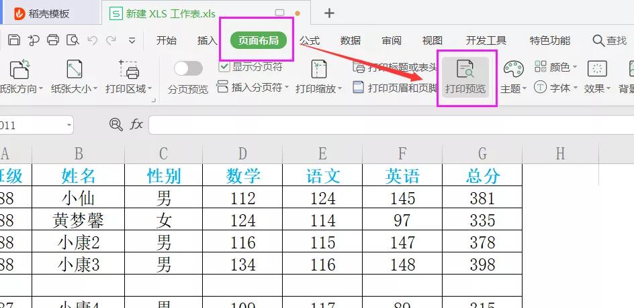Click the 查找 search button
Screen dimensions: 634x308
610,40
